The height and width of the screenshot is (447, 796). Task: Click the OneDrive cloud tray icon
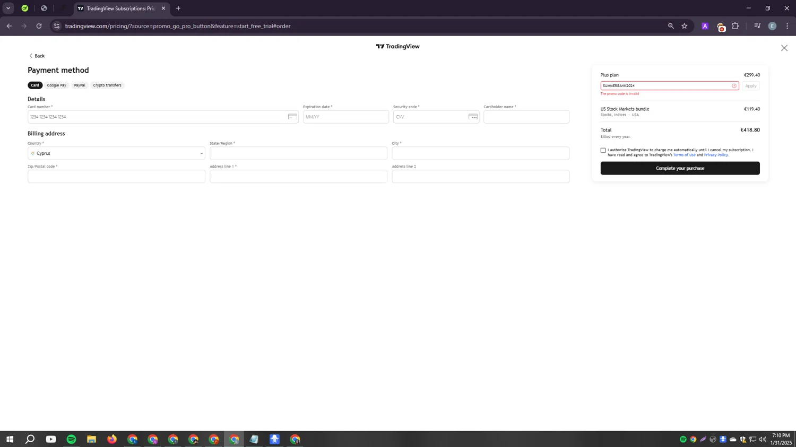733,439
